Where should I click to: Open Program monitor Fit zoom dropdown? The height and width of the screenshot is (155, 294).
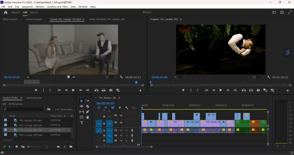[x=179, y=77]
